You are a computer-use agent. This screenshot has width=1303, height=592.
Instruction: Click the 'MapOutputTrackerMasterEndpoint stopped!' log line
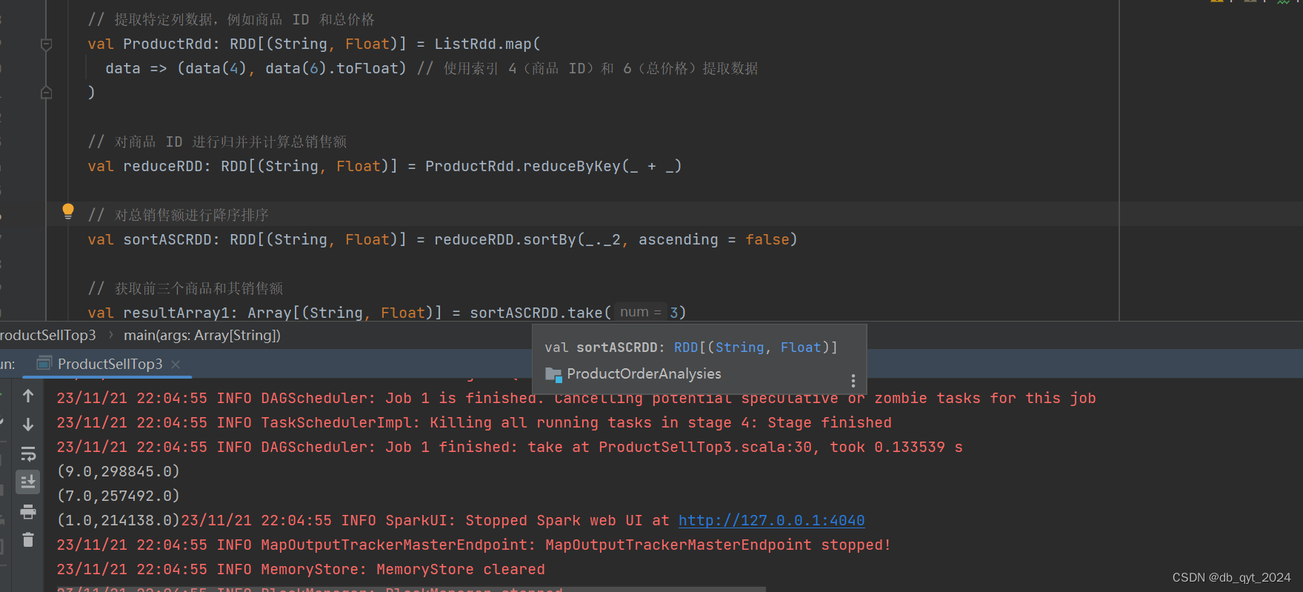474,545
